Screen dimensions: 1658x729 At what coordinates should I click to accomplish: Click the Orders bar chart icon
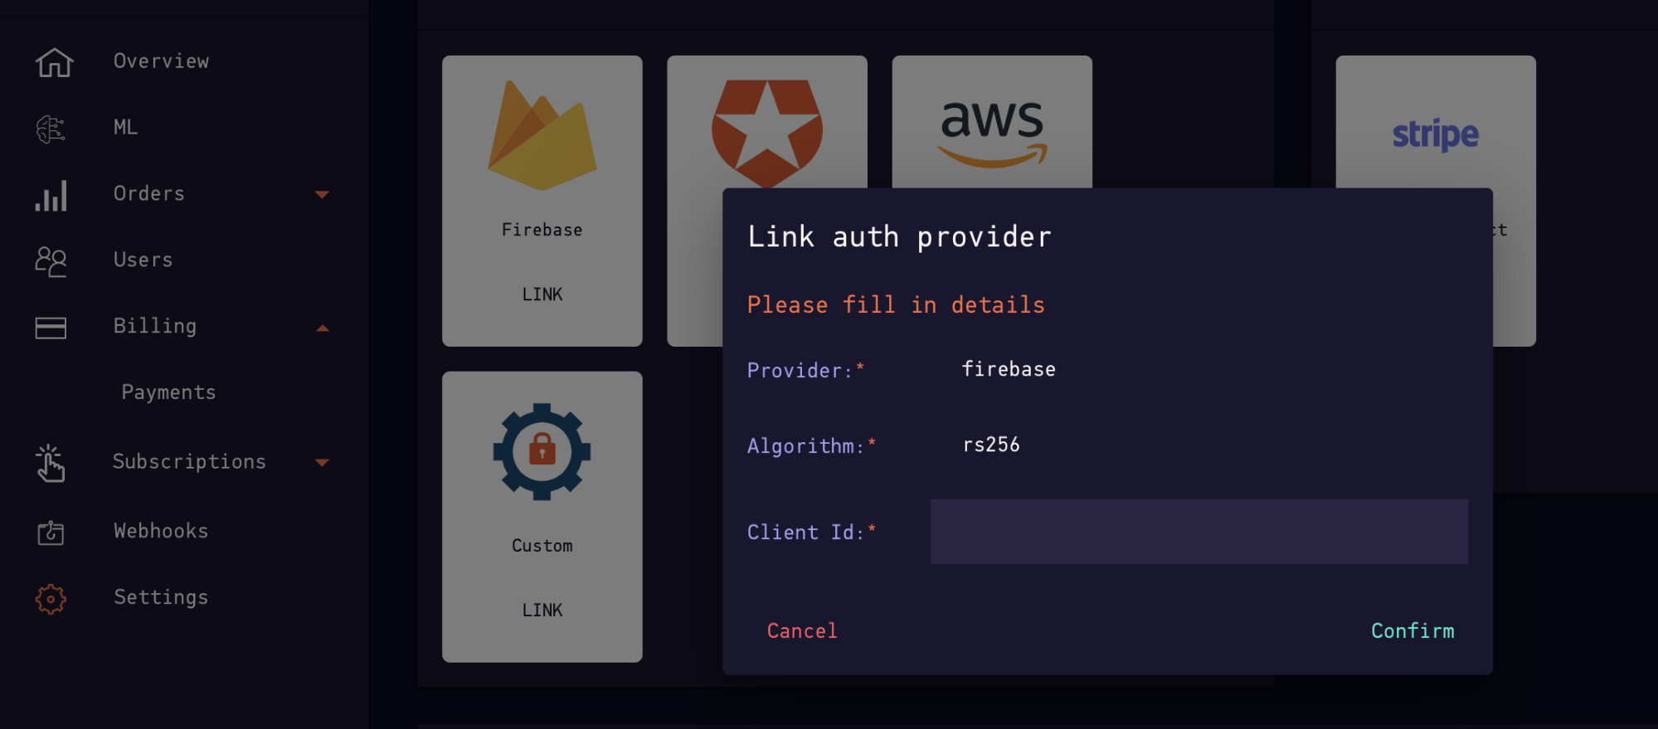click(51, 196)
